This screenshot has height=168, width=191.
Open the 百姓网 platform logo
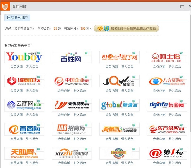[72, 57]
